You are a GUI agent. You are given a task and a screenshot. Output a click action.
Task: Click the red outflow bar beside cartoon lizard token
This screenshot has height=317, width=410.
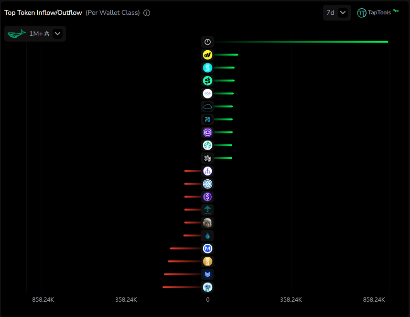point(182,287)
